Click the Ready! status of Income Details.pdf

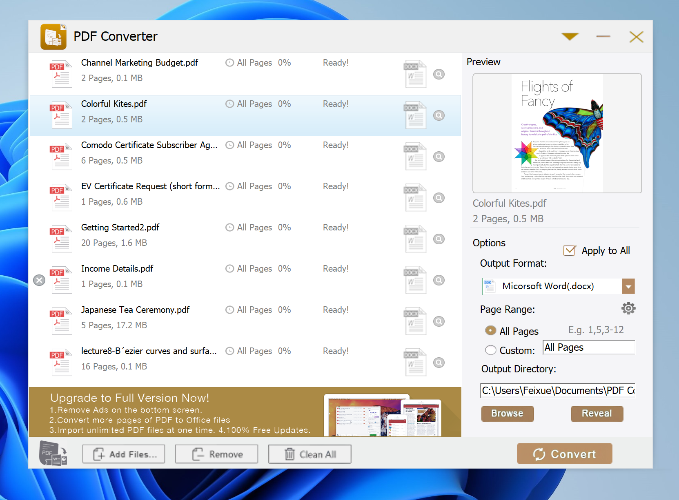pyautogui.click(x=336, y=269)
